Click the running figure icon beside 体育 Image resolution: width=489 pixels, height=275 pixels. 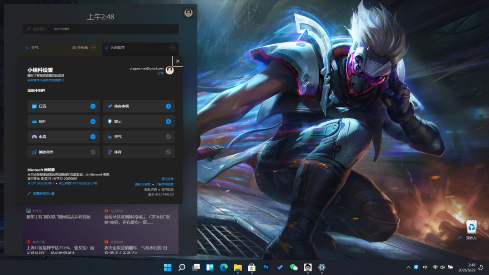tap(110, 152)
